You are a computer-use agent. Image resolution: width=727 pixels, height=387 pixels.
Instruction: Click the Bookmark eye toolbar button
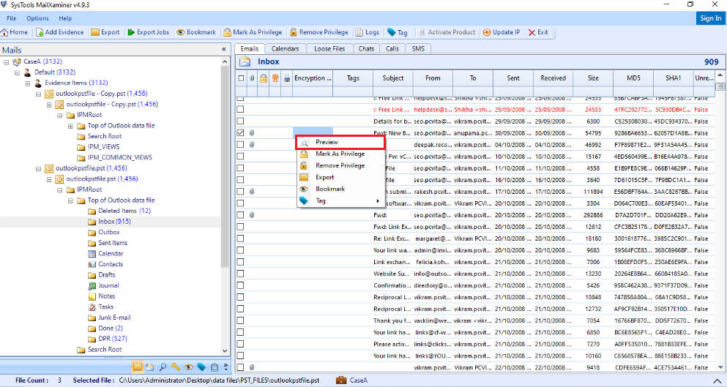(x=196, y=32)
